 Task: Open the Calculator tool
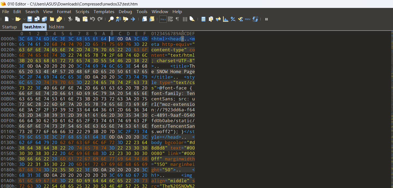pyautogui.click(x=203, y=19)
